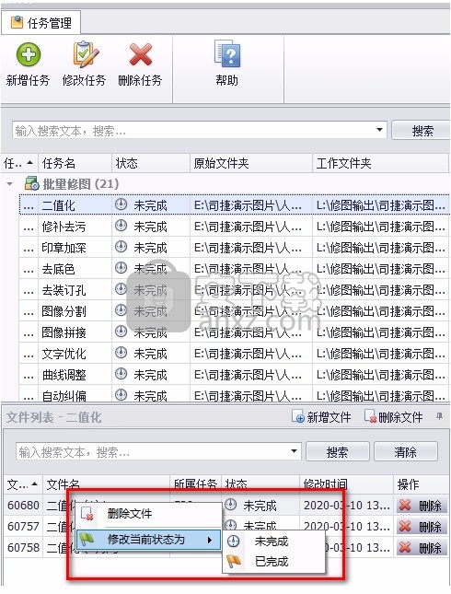
Task: Select the 去底色 task
Action: pyautogui.click(x=58, y=269)
